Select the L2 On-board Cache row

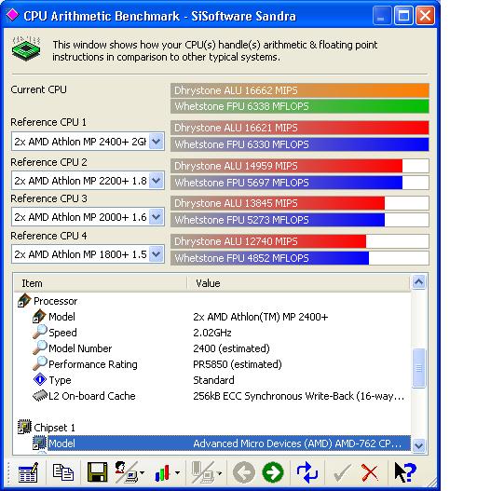click(212, 396)
